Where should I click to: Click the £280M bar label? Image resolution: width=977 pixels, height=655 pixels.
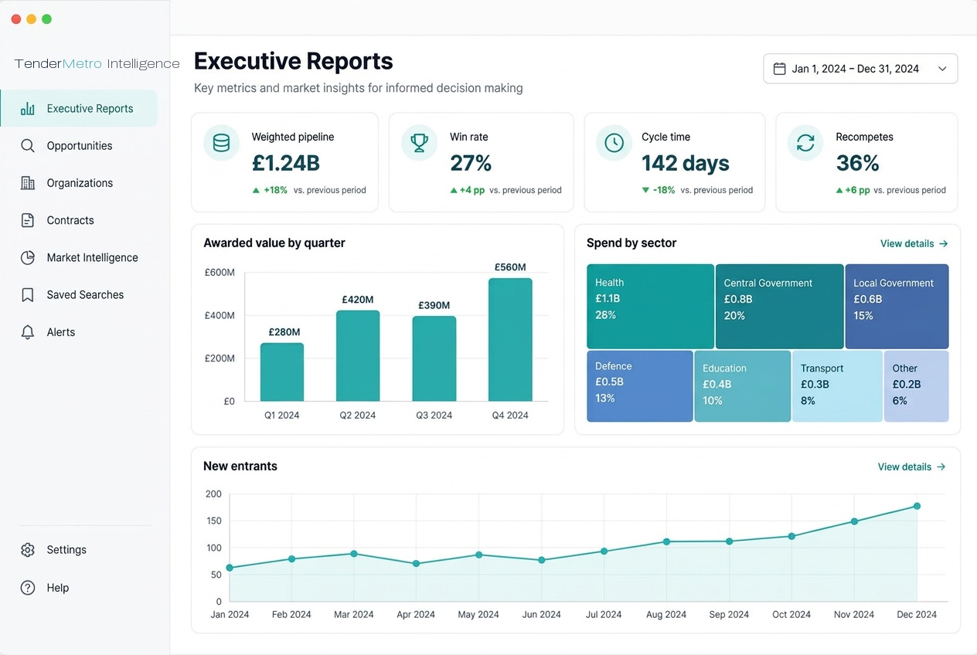[284, 332]
